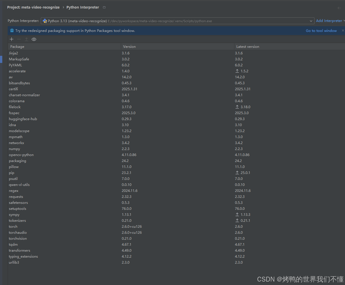345x285 pixels.
Task: Select the huggingface-hub package row
Action: tap(176, 119)
